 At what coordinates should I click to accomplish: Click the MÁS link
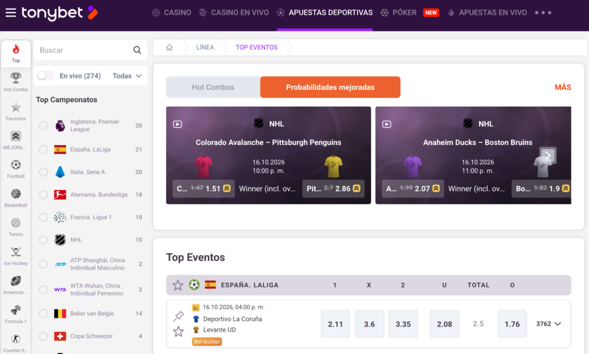click(563, 87)
